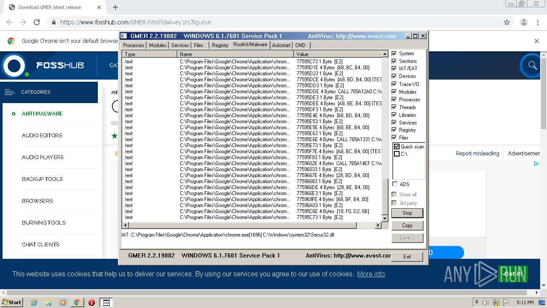Open BROWSERS category
The width and height of the screenshot is (547, 308).
tap(37, 201)
